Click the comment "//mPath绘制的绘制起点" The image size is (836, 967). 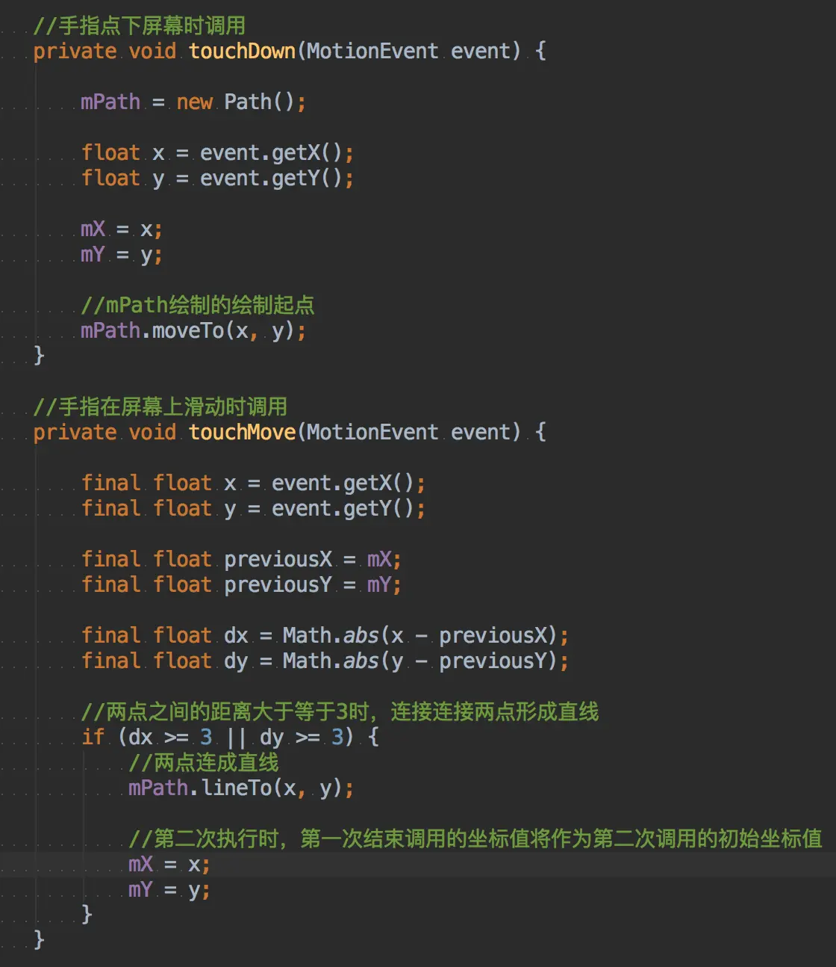(x=198, y=305)
